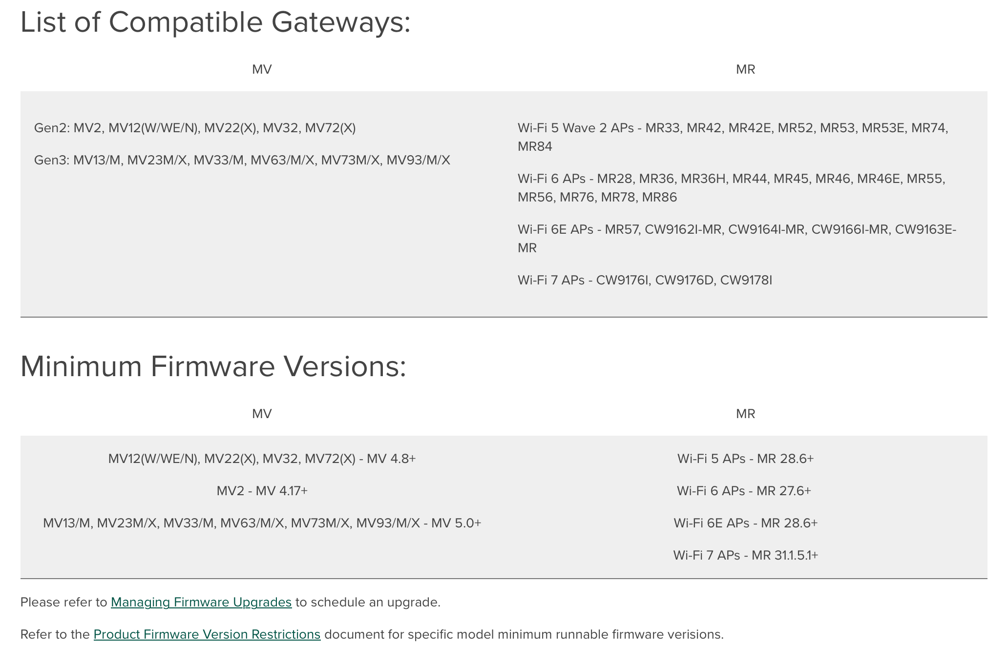The image size is (1008, 664).
Task: Open the Managing Firmware Upgrades link
Action: (x=201, y=602)
